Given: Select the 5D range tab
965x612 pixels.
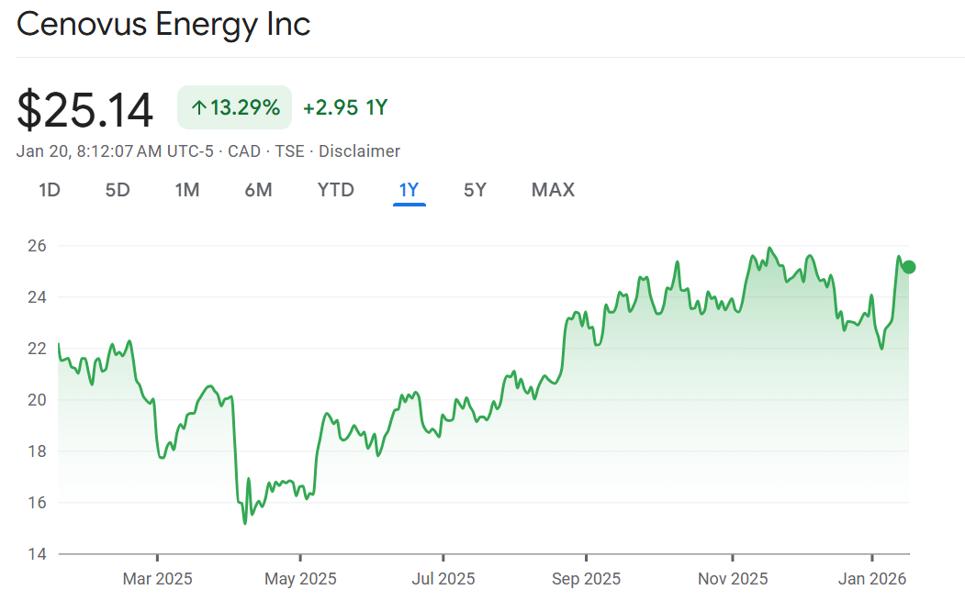Looking at the screenshot, I should 118,190.
